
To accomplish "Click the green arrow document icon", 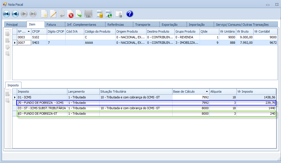I will [x=79, y=14].
